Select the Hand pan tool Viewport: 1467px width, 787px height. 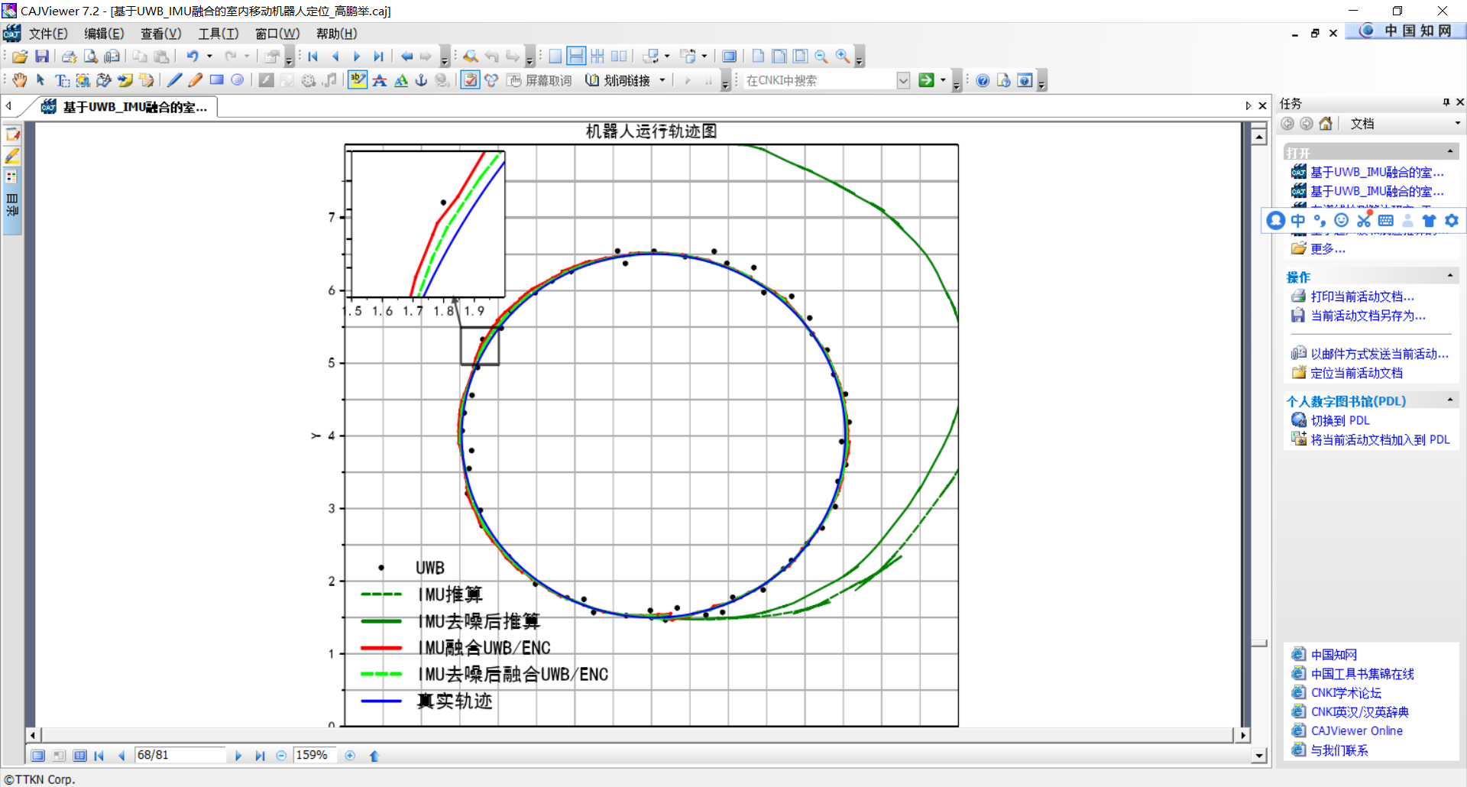tap(18, 79)
